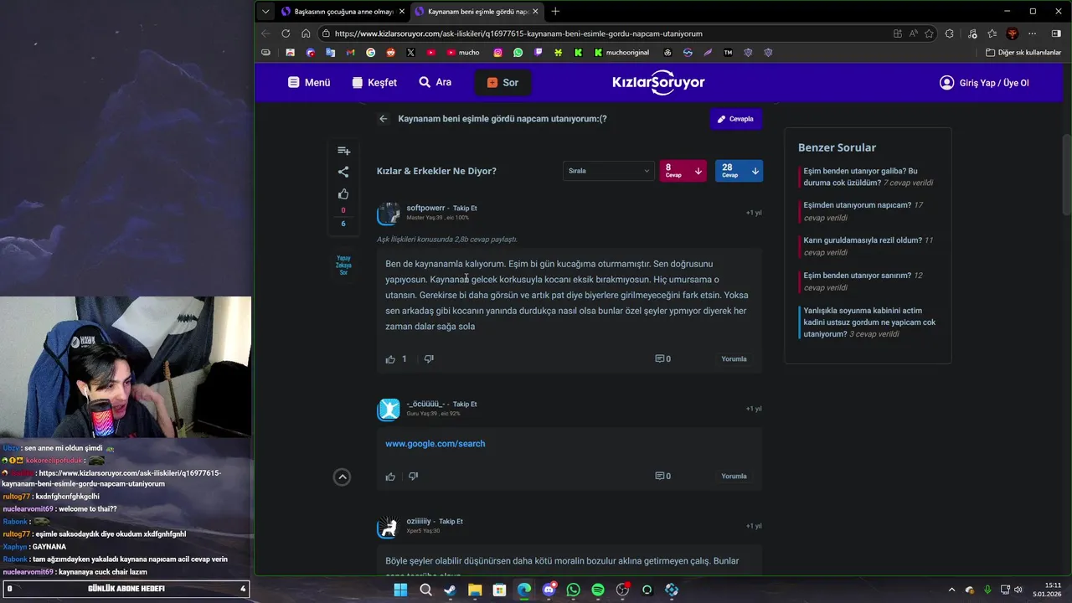Open the Sırala sort dropdown
The height and width of the screenshot is (603, 1072).
608,171
